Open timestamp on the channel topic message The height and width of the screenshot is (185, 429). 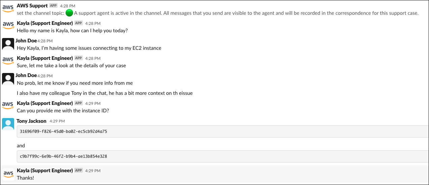(x=67, y=6)
